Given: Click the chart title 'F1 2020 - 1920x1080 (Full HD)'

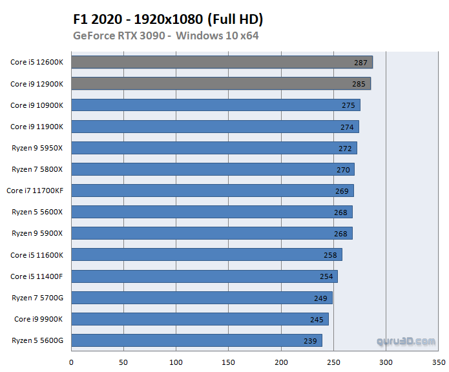Looking at the screenshot, I should [168, 19].
